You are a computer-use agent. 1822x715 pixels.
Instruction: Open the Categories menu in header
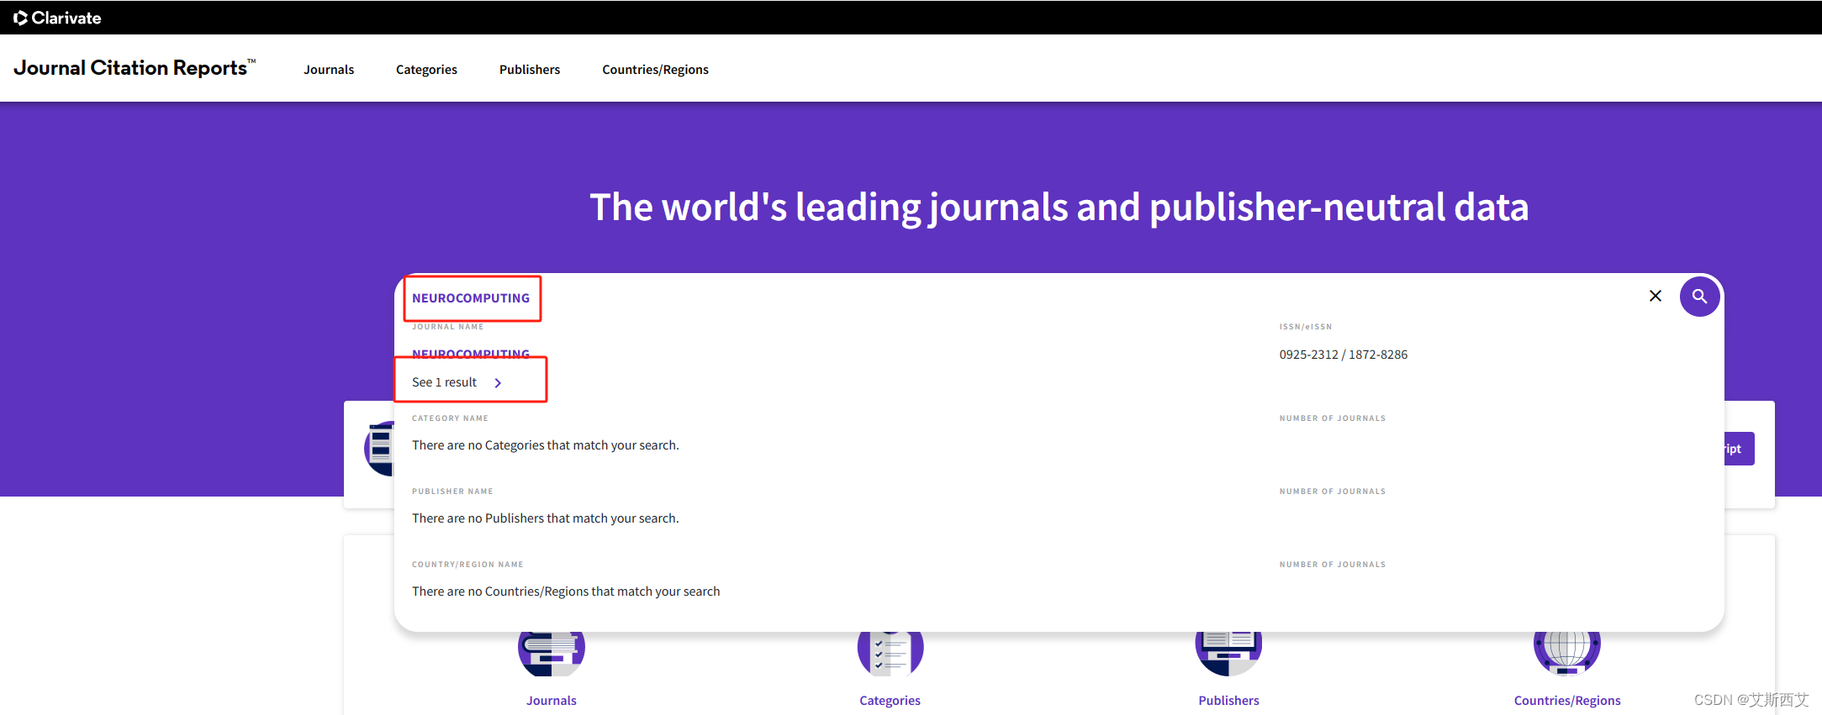click(x=426, y=70)
